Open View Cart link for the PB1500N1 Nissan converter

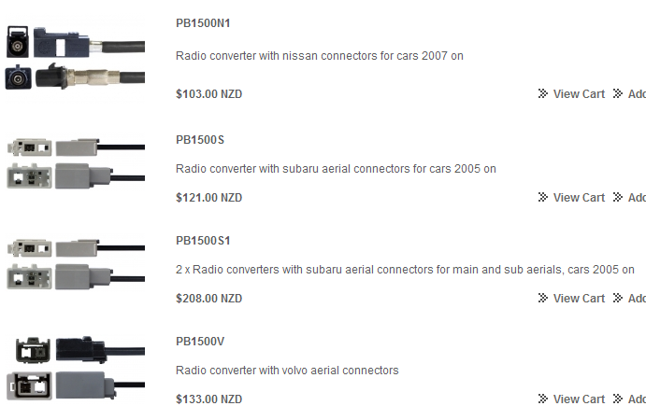pyautogui.click(x=579, y=94)
